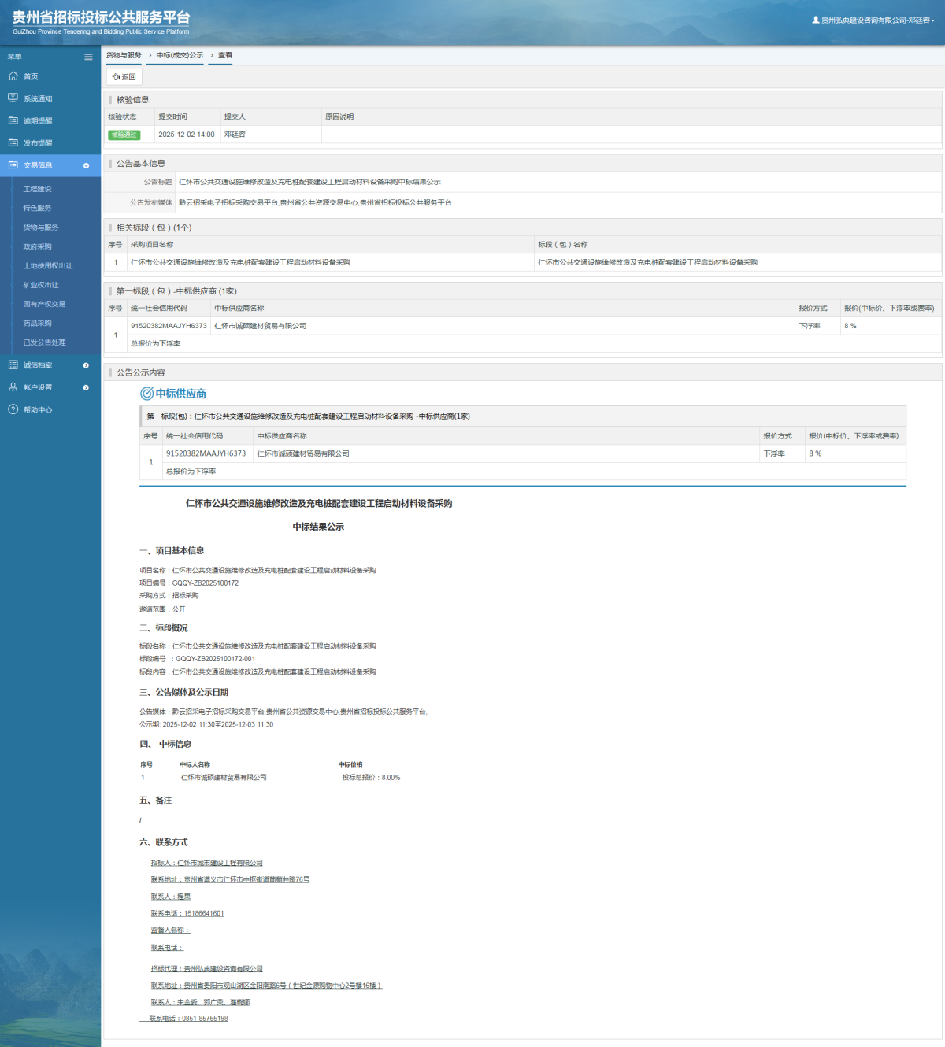Toggle the sidebar hamburger menu icon

88,57
